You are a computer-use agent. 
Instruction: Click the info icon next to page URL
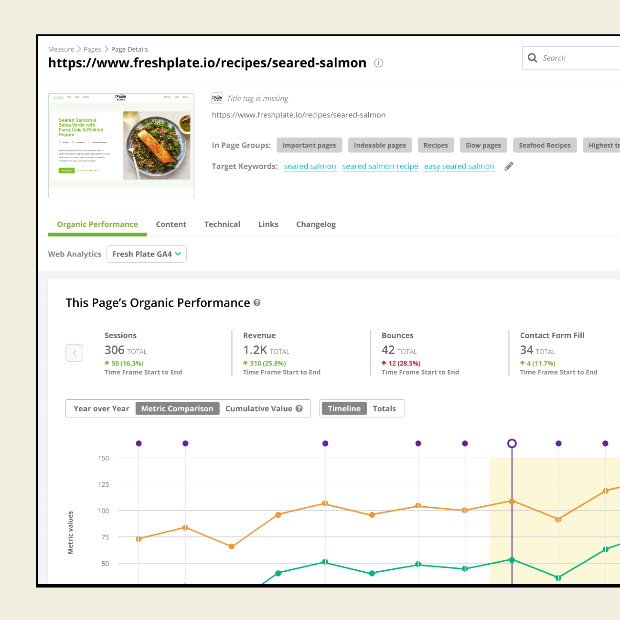tap(378, 63)
